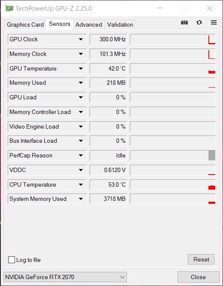The height and width of the screenshot is (286, 223).
Task: Click the PerfCap Reason gray graph bar
Action: click(212, 155)
